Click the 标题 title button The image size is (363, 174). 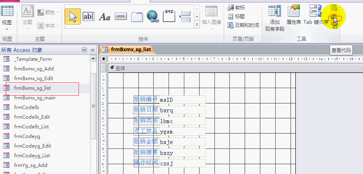[x=236, y=16]
